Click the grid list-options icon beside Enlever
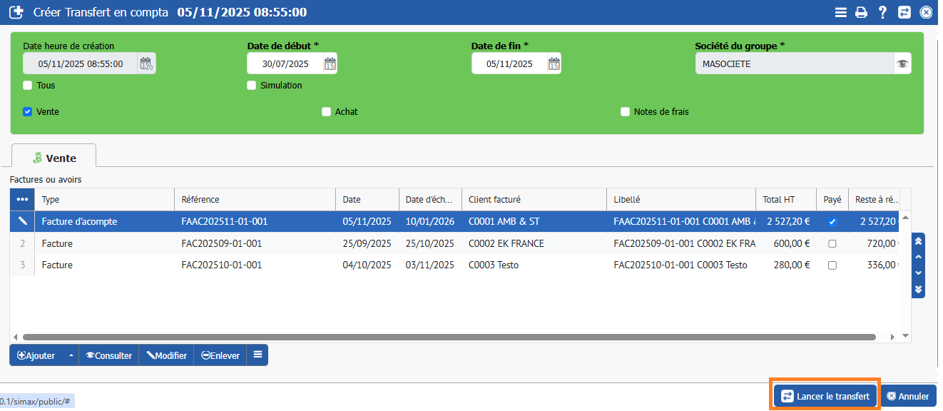The image size is (943, 411). coord(258,355)
